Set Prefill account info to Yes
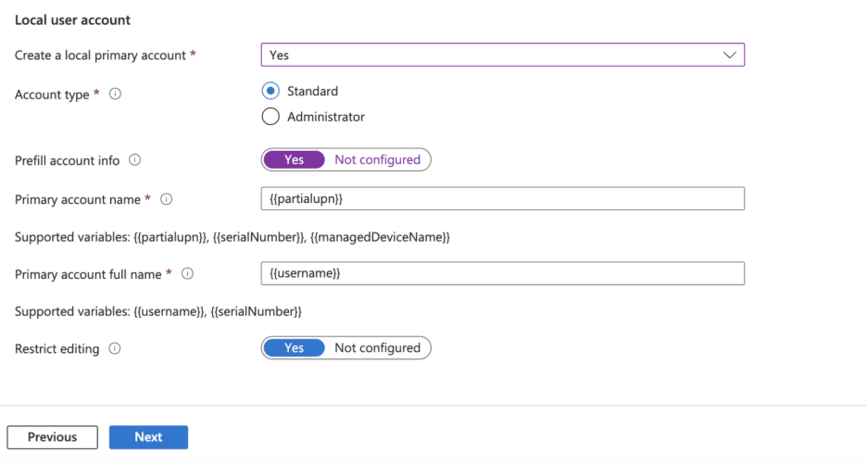The image size is (867, 465). (x=294, y=159)
